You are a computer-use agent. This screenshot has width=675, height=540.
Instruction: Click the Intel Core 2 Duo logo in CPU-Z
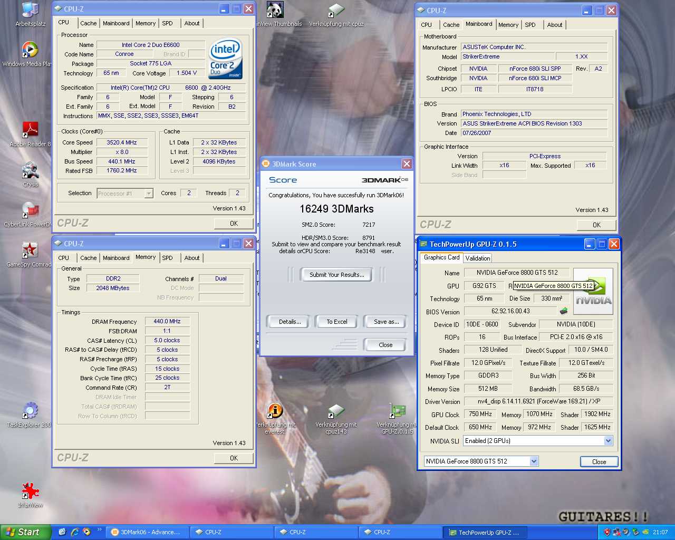pyautogui.click(x=225, y=59)
